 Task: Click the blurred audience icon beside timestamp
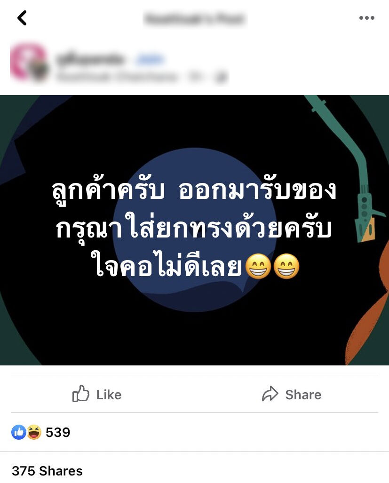pyautogui.click(x=221, y=77)
